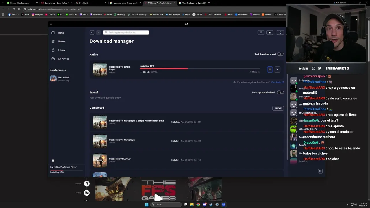The width and height of the screenshot is (370, 208).
Task: Toggle the Auto-update switch
Action: [280, 92]
